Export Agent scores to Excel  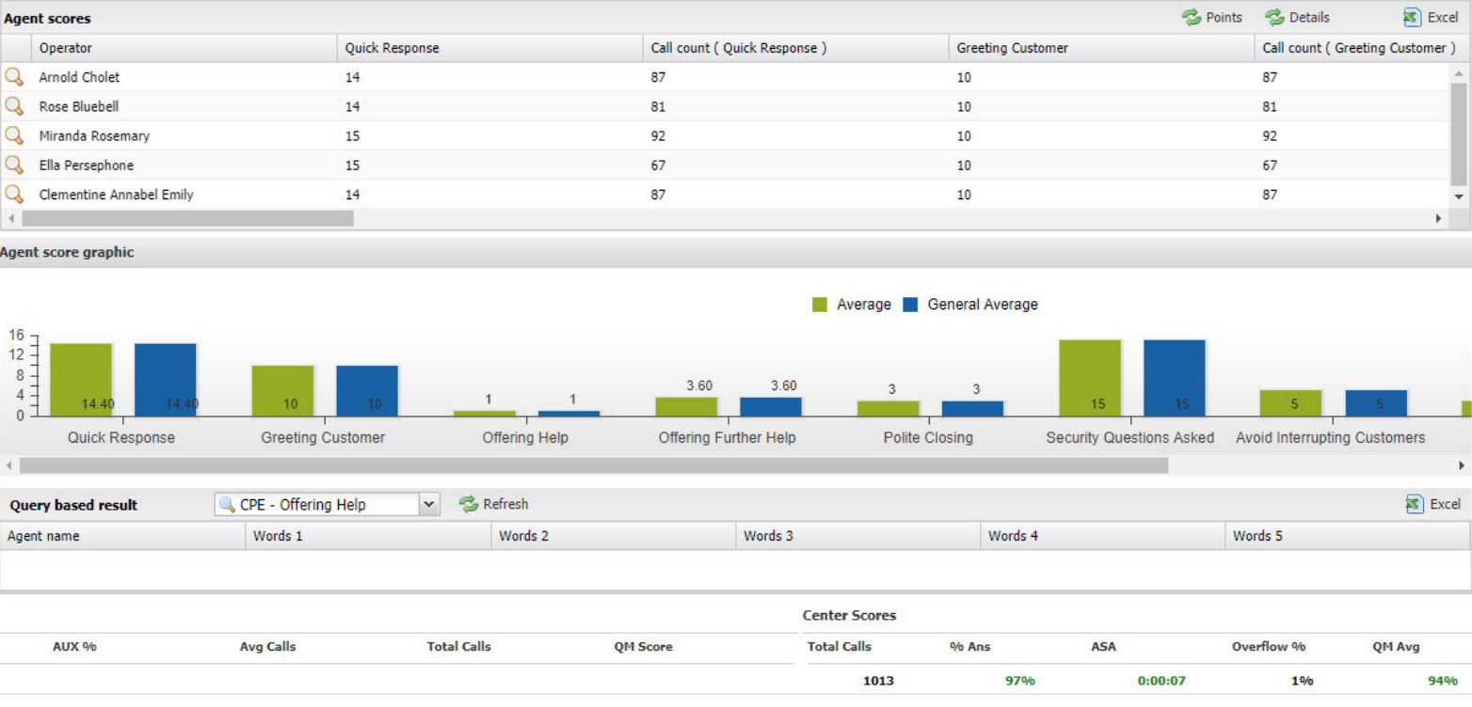(x=1431, y=17)
